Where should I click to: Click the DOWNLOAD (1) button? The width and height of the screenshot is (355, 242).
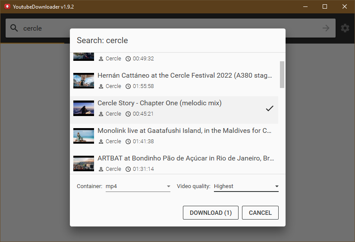coord(210,213)
